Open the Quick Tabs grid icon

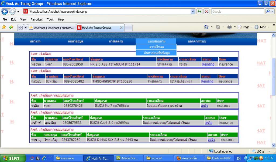click(20, 28)
